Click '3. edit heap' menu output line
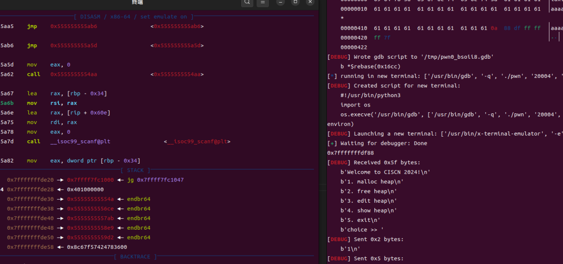Image resolution: width=563 pixels, height=264 pixels. click(369, 201)
